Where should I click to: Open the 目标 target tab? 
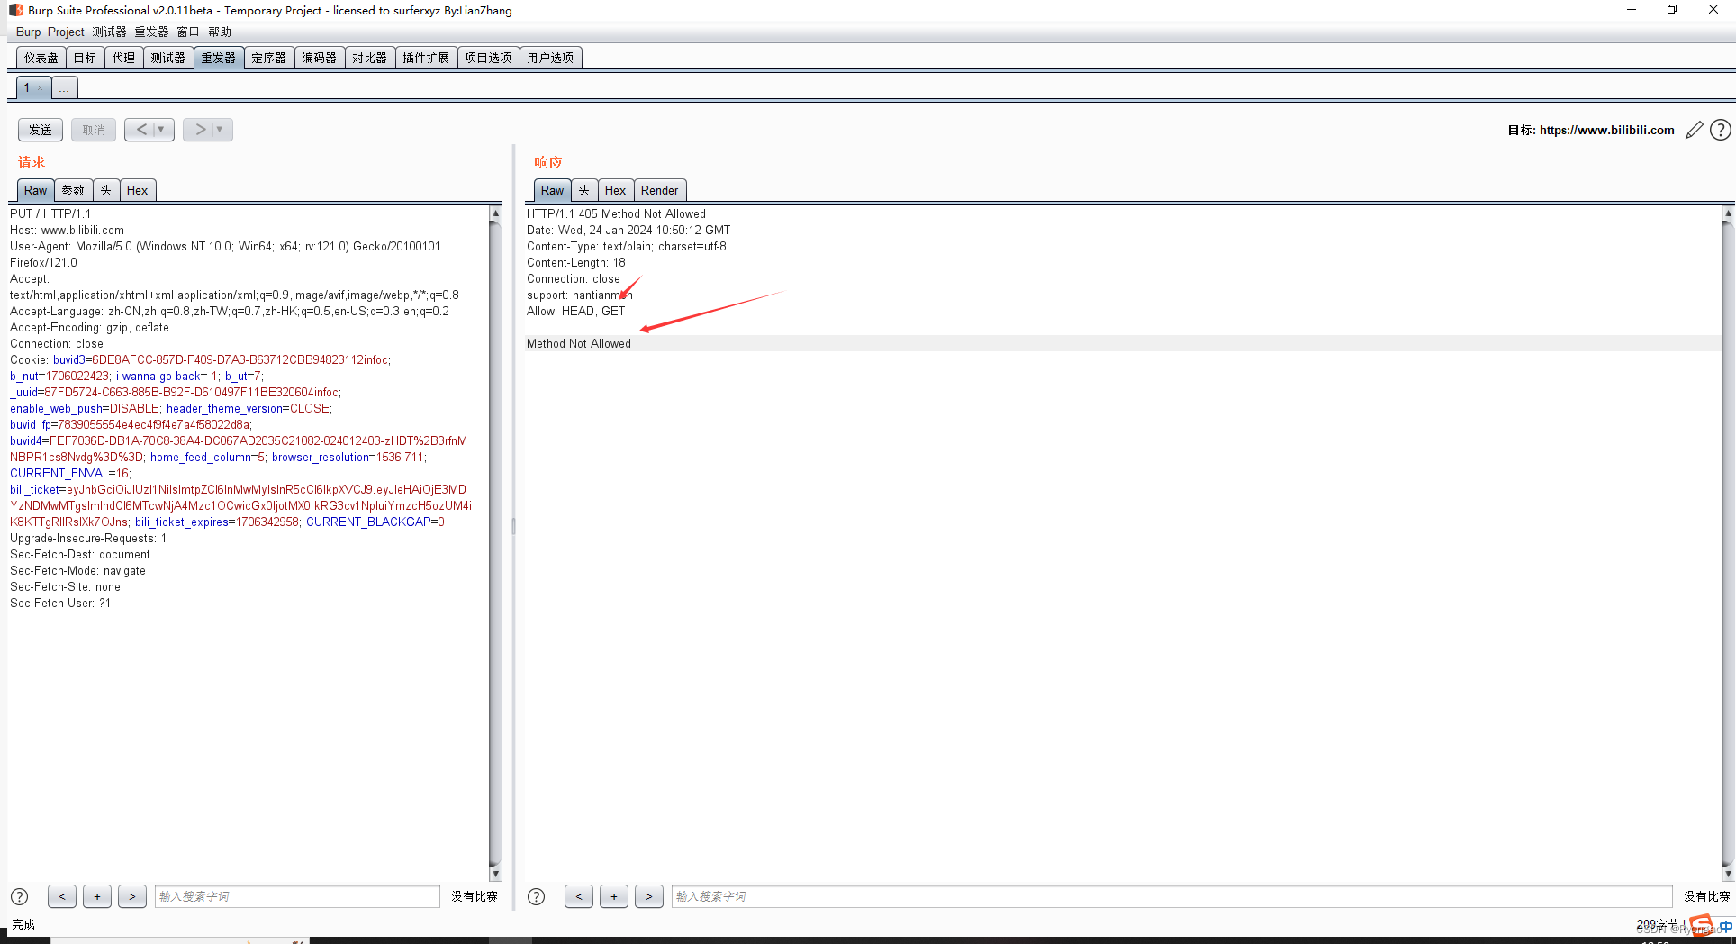click(86, 58)
